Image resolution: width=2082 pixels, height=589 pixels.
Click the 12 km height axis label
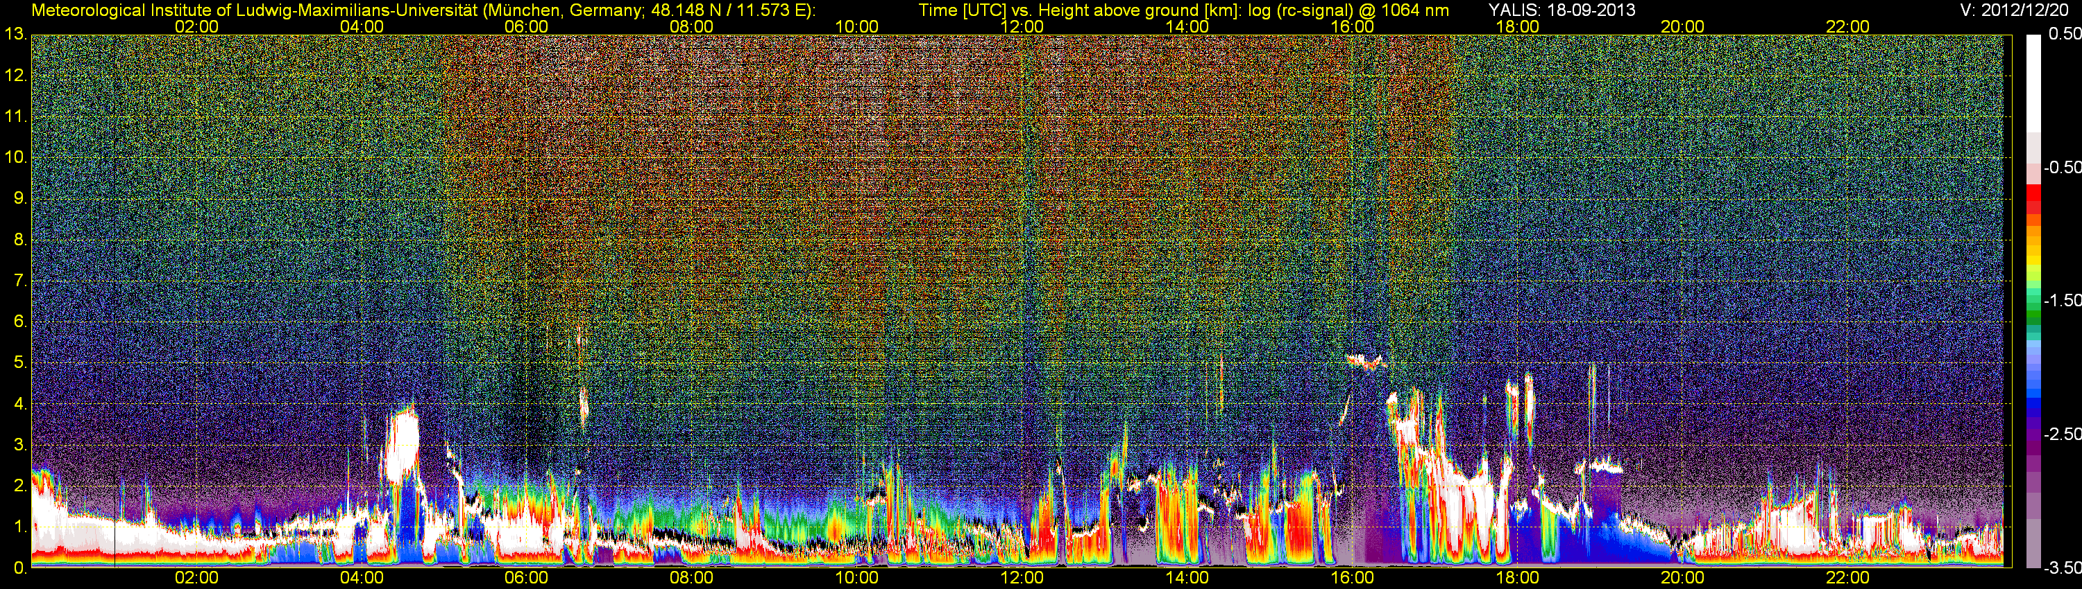[15, 76]
